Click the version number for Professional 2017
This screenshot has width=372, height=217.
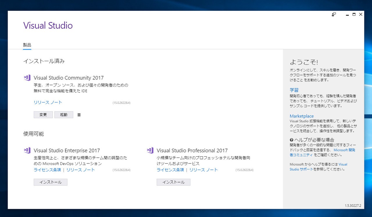[x=244, y=170]
